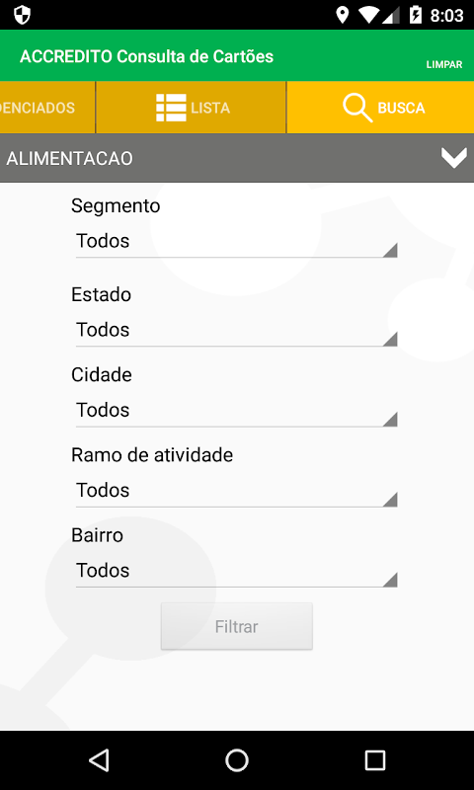Viewport: 474px width, 790px height.
Task: Tap the Android home circle button
Action: click(237, 760)
